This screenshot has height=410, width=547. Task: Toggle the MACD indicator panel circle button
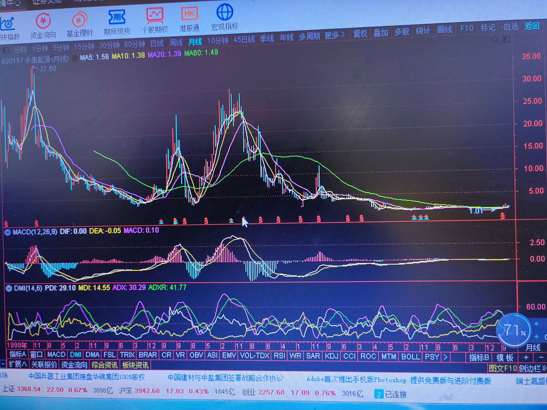pyautogui.click(x=8, y=232)
